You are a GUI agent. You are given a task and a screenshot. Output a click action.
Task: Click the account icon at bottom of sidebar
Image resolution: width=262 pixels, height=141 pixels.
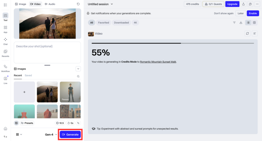[5, 136]
